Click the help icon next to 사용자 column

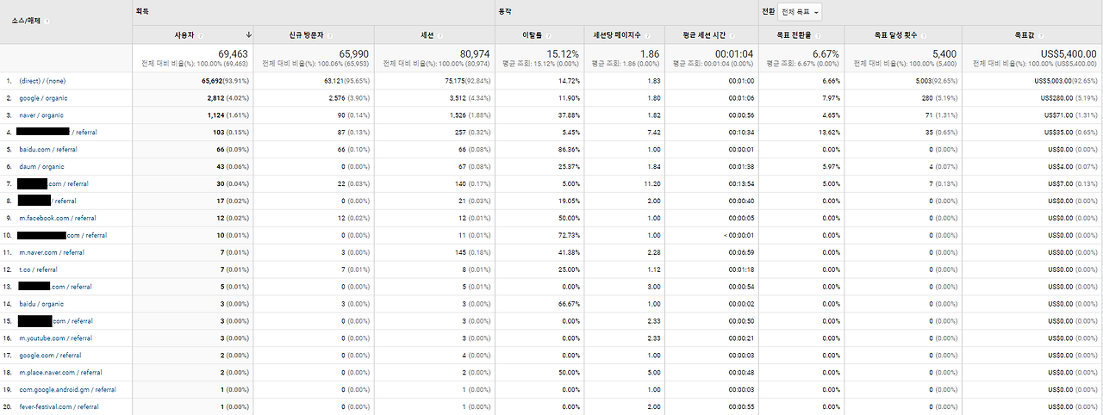click(200, 35)
